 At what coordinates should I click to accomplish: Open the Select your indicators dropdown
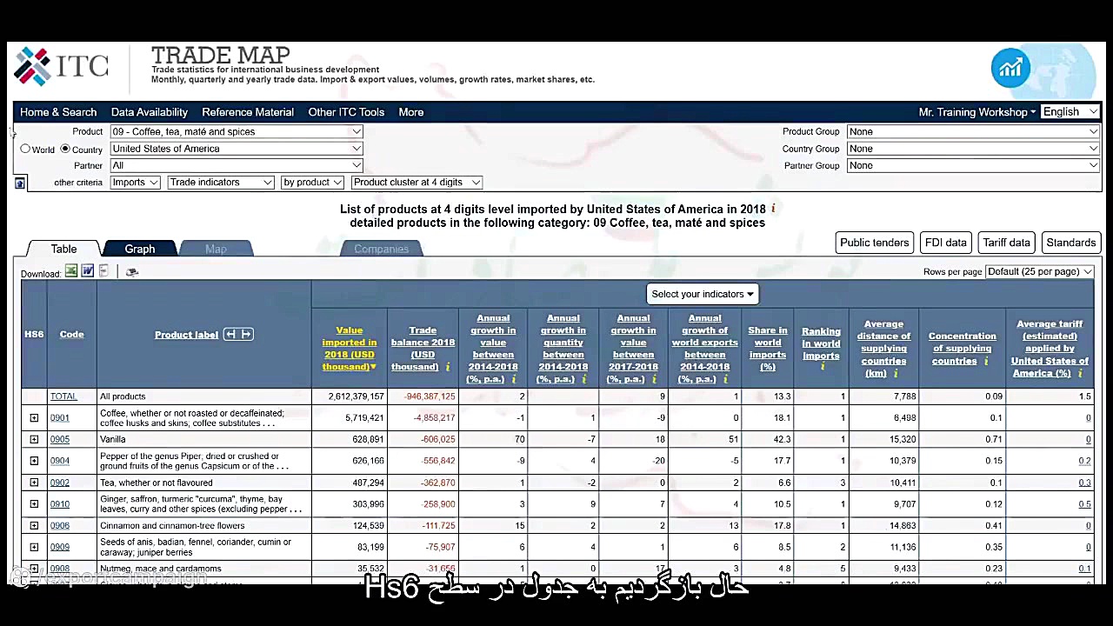(x=703, y=294)
